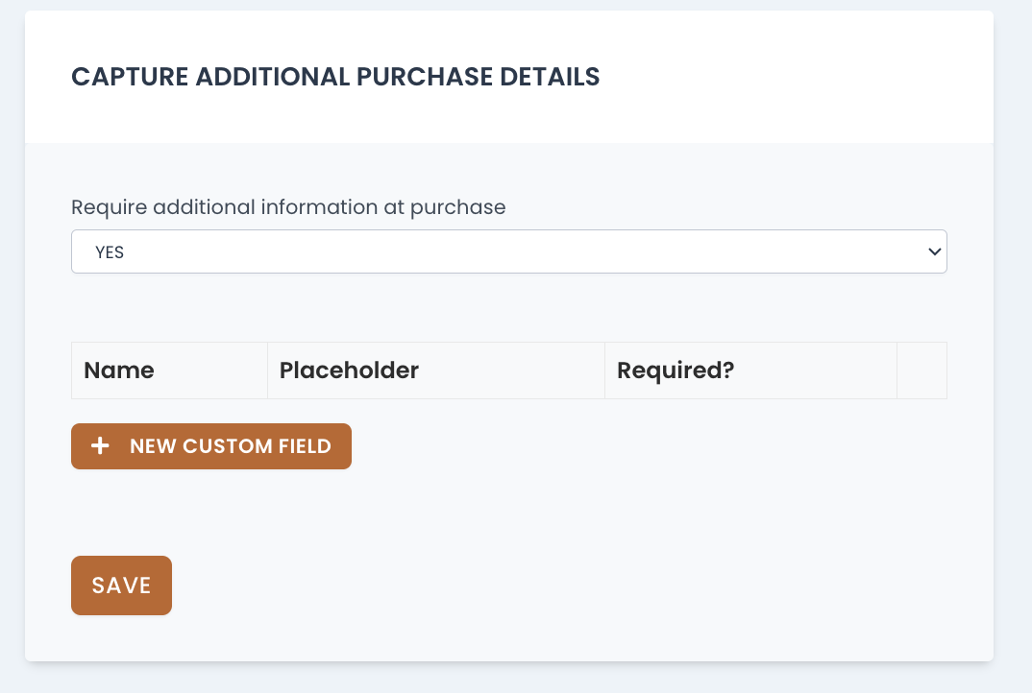Click the empty last table header cell

[x=921, y=370]
